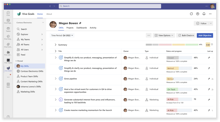Screen dimensions: 220x122
Task: Expand Host a live virtual event objective
Action: (x=56, y=89)
